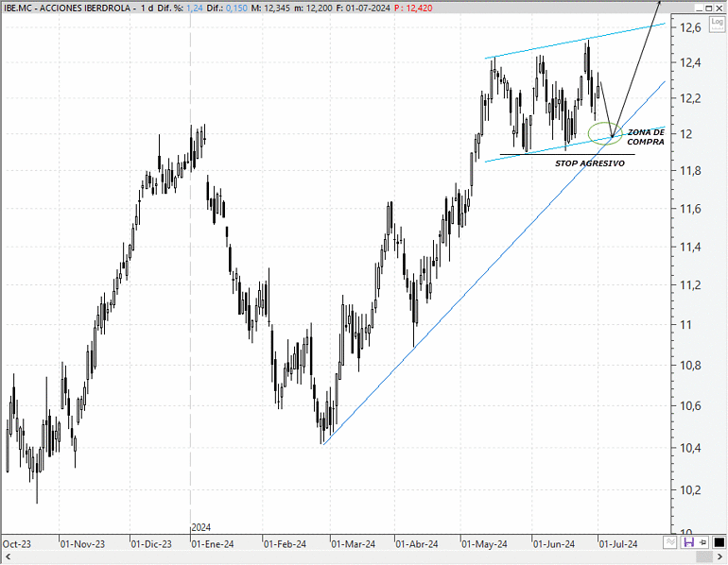The width and height of the screenshot is (728, 565).
Task: Click the '1 d' timeframe label
Action: (147, 8)
